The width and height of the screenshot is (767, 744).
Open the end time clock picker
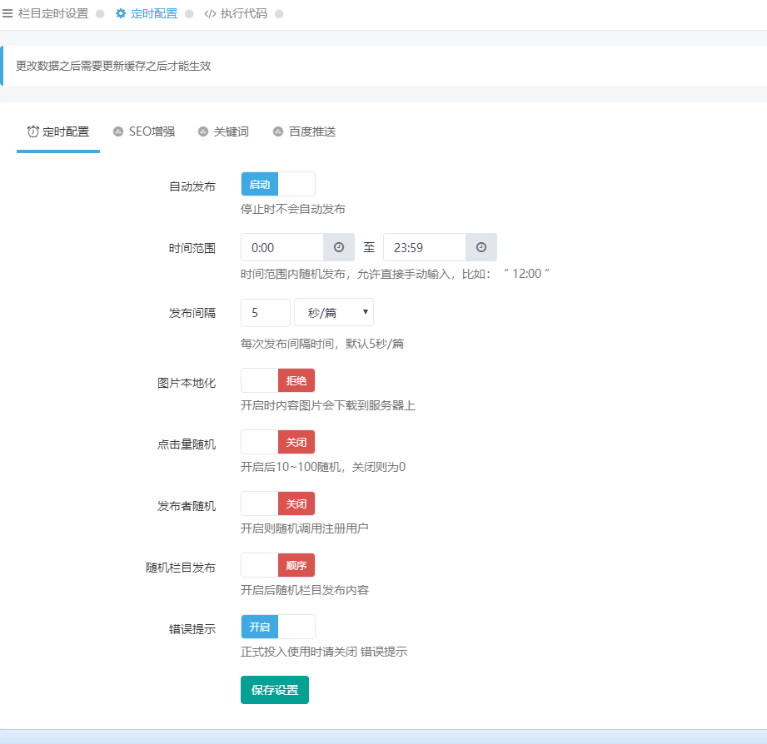(481, 247)
